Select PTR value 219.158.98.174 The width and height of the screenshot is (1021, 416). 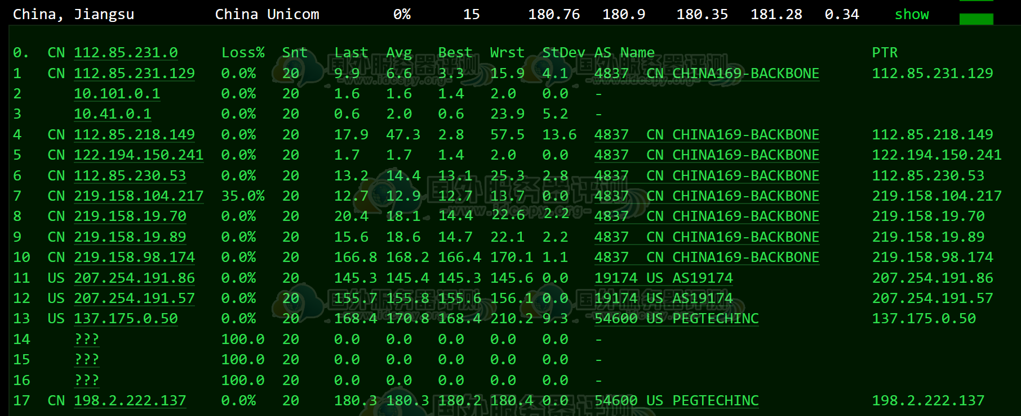tap(933, 257)
